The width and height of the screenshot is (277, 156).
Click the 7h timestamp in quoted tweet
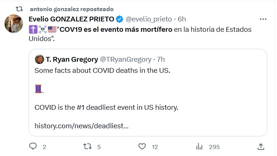pos(161,60)
